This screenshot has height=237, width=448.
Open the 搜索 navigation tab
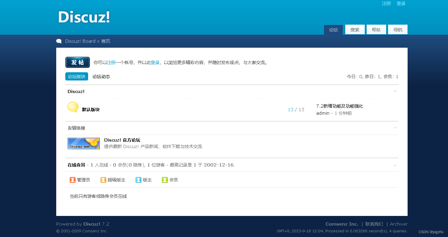tap(355, 29)
